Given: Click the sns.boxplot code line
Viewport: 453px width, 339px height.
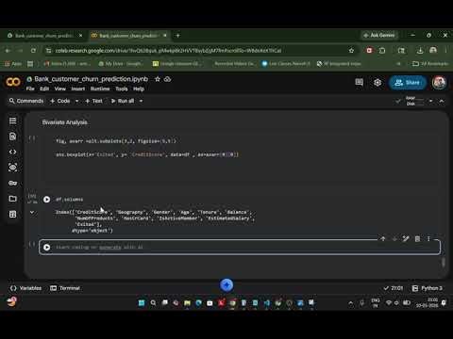Looking at the screenshot, I should click(147, 154).
